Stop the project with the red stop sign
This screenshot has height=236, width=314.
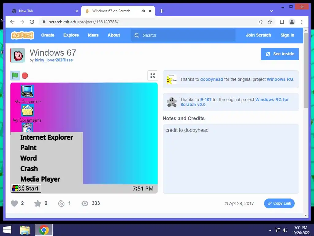(x=25, y=76)
